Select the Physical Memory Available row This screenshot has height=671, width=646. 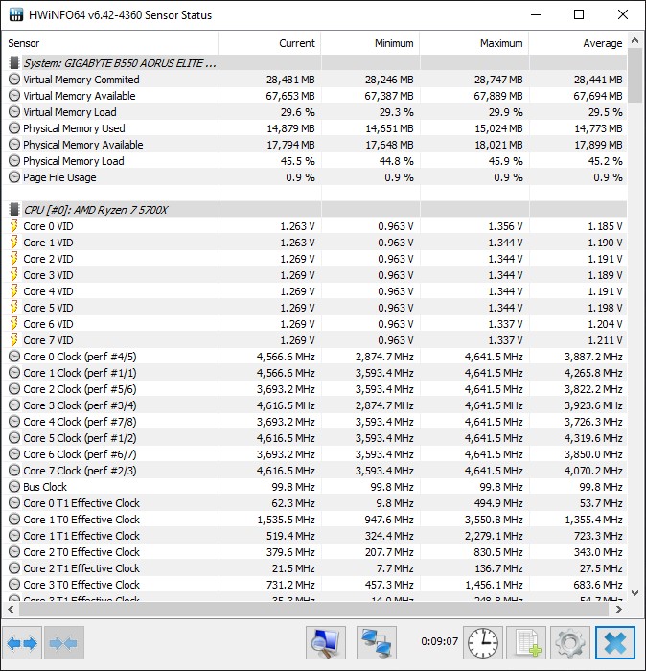click(x=315, y=145)
